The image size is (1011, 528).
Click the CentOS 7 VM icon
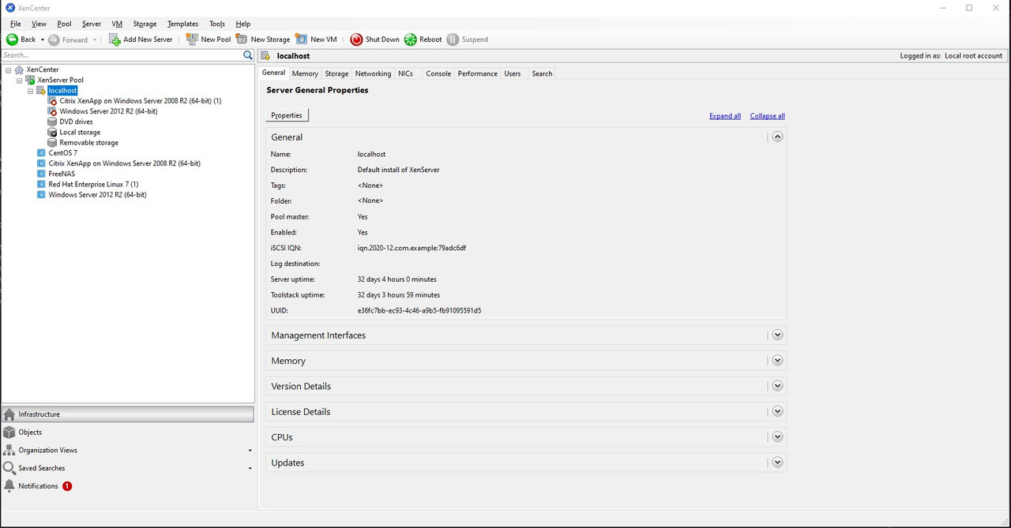click(41, 153)
